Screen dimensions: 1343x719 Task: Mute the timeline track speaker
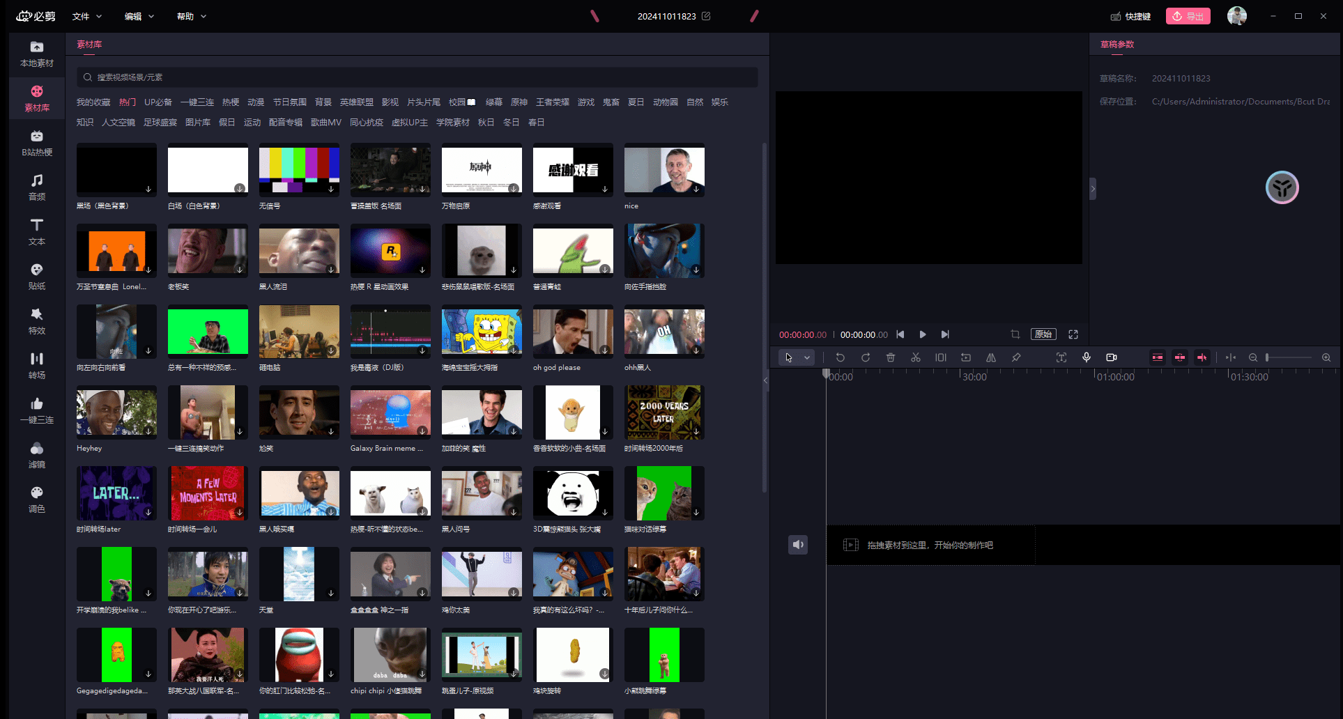pos(798,545)
